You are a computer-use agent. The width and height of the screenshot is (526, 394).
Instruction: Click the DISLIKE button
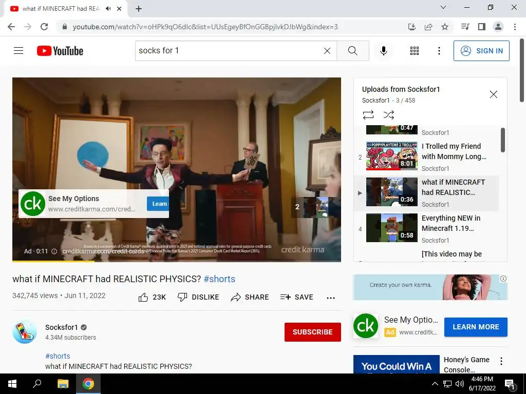pos(198,297)
